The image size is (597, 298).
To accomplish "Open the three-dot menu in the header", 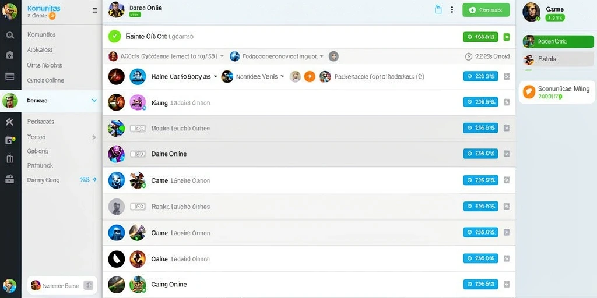I will tap(452, 10).
